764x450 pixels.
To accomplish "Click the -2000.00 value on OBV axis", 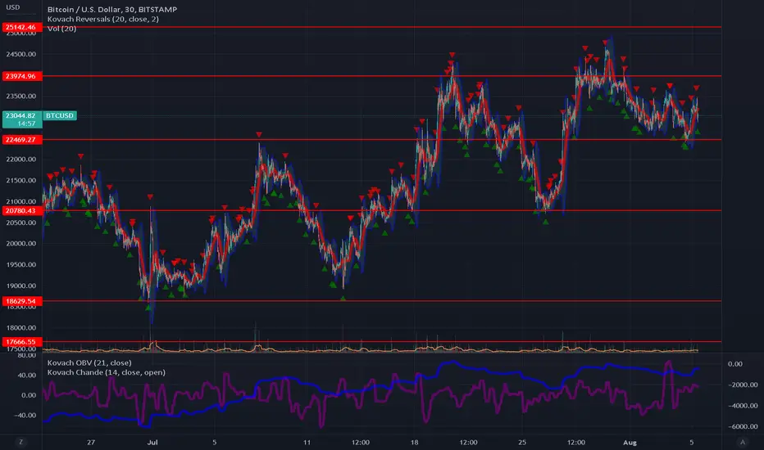I will (x=743, y=385).
